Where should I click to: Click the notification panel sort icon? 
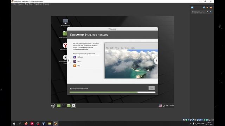click(204, 7)
